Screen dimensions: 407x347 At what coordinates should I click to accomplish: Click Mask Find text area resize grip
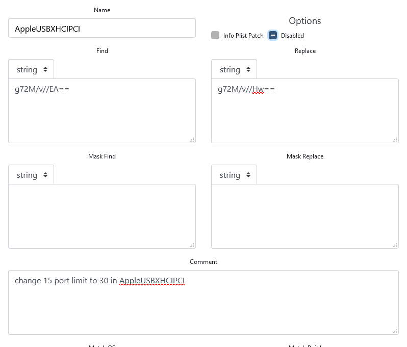(192, 245)
